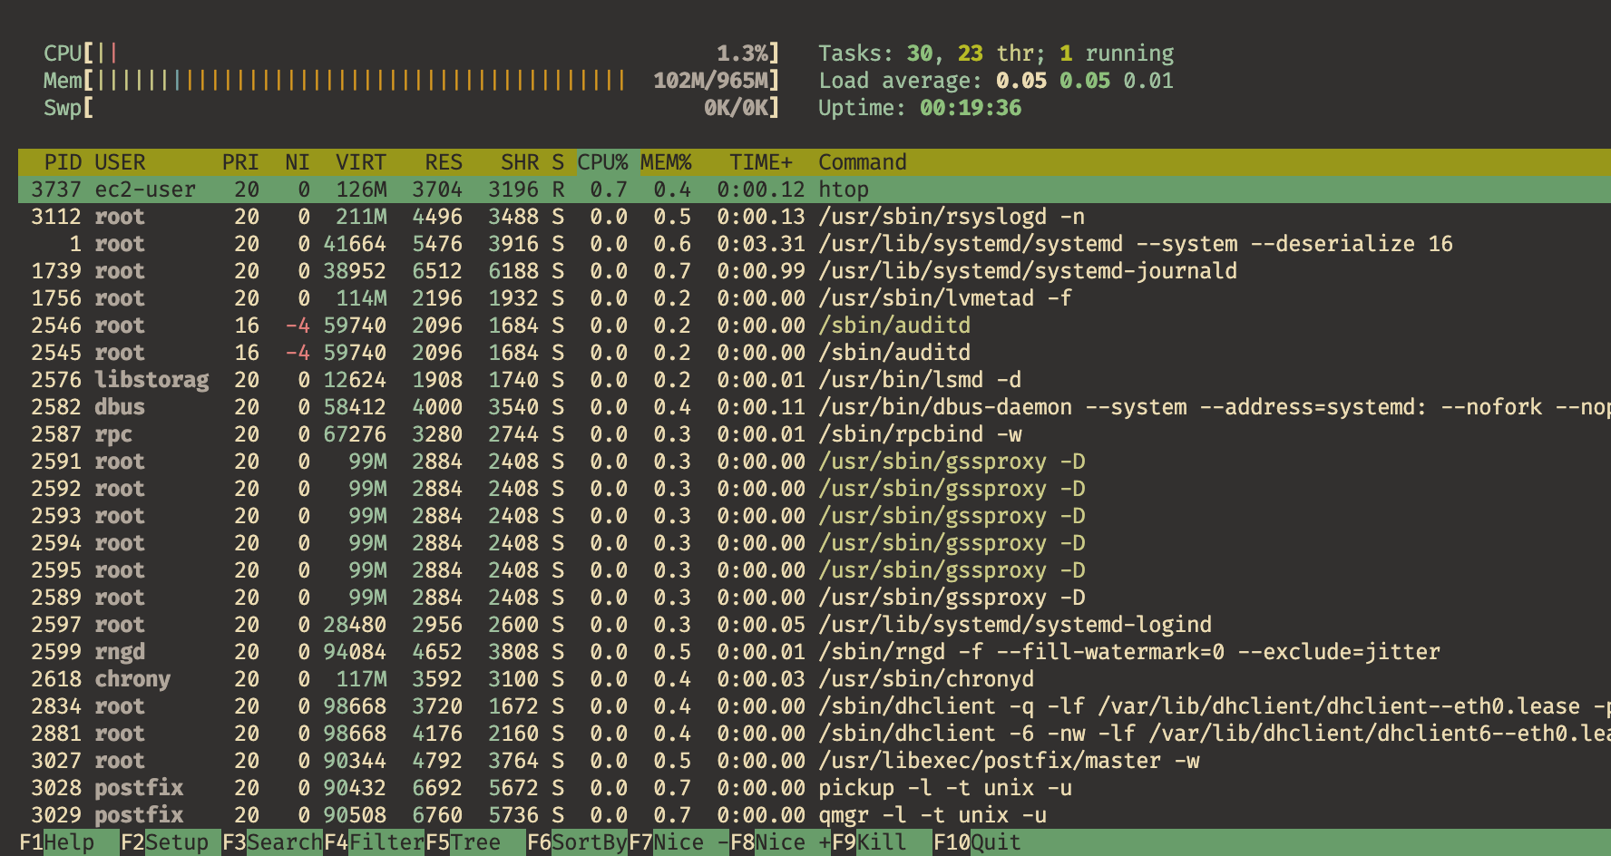
Task: Select the /usr/sbin/rsyslogd -n process row
Action: [815, 217]
